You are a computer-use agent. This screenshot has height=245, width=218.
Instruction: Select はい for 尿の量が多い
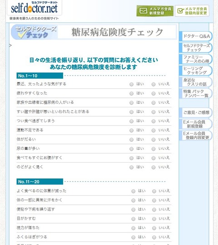coord(131,149)
